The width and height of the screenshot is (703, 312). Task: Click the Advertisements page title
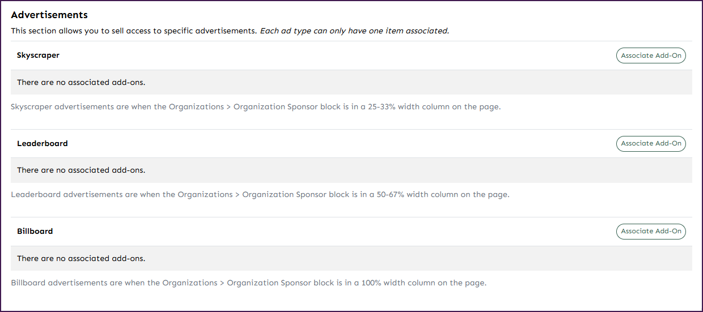point(49,15)
